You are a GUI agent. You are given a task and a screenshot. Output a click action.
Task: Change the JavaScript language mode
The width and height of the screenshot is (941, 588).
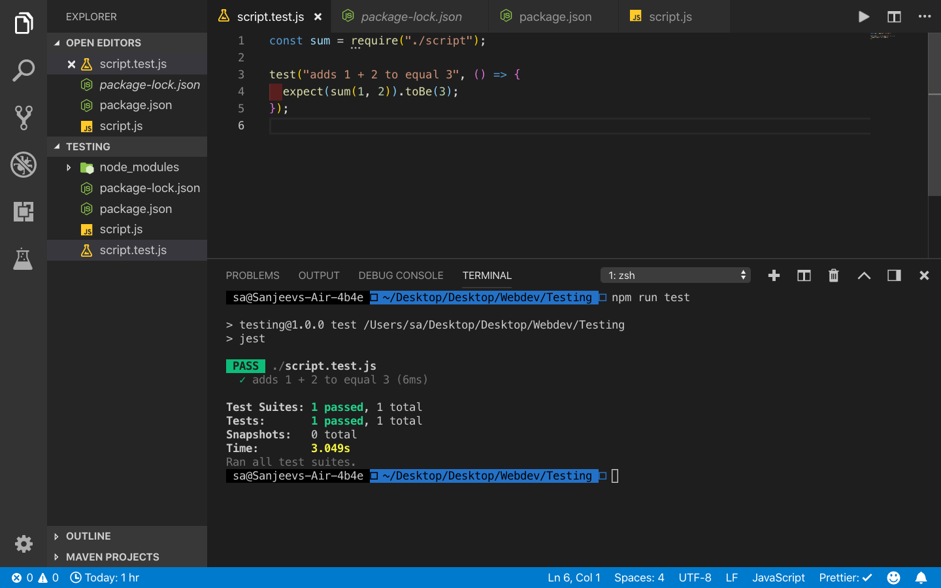coord(778,578)
